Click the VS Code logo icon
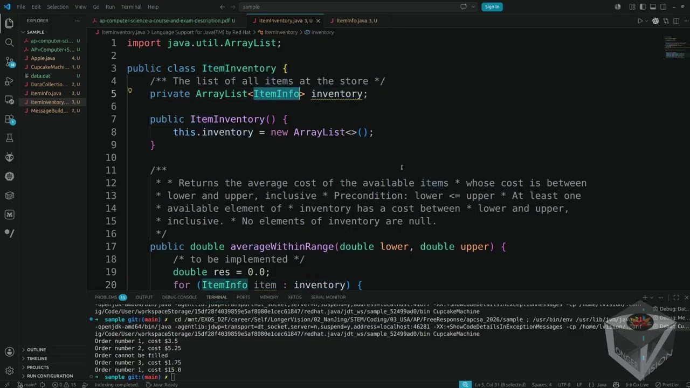Image resolution: width=690 pixels, height=388 pixels. pyautogui.click(x=7, y=7)
